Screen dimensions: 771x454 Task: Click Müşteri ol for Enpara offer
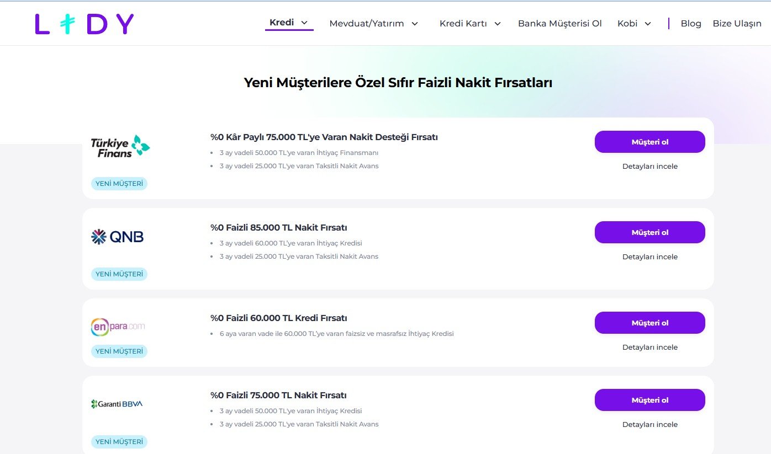pos(649,323)
